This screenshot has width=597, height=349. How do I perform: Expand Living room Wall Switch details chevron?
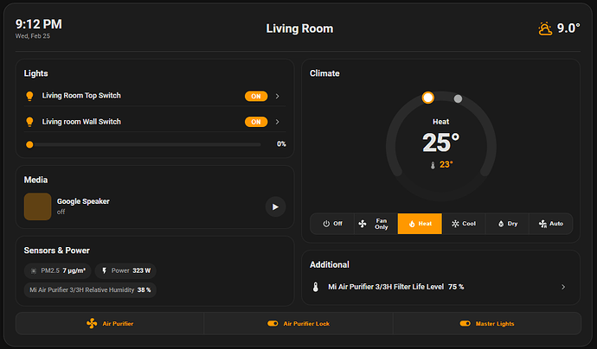point(278,122)
